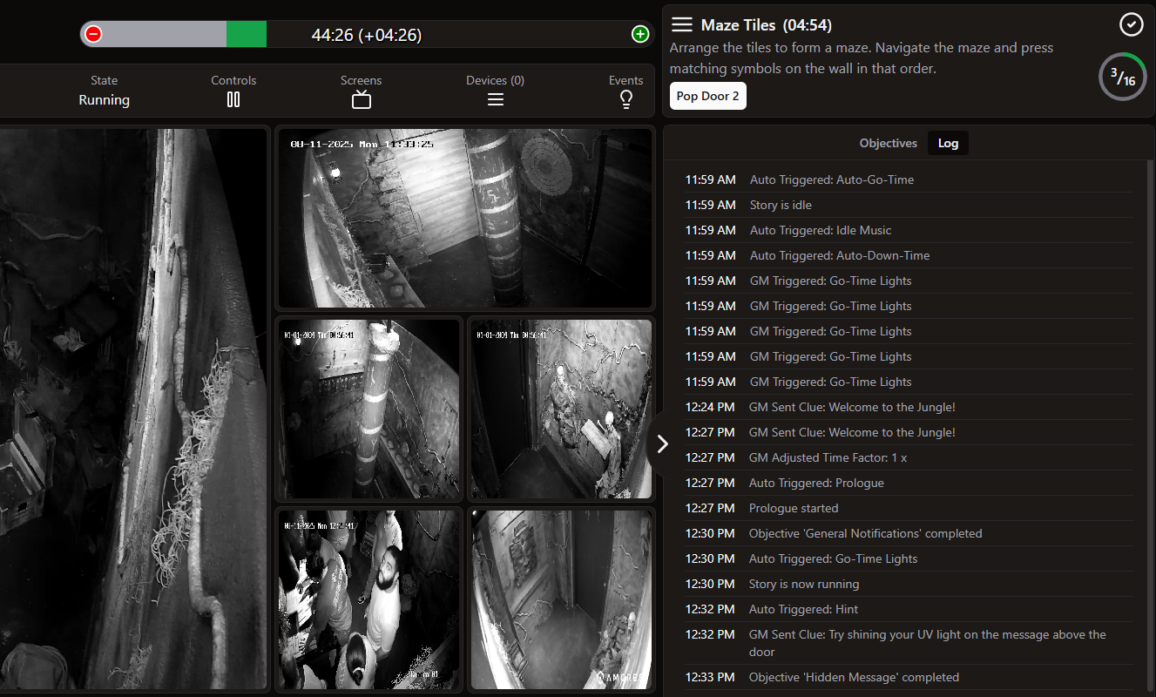The image size is (1156, 697).
Task: Switch to the Objectives tab
Action: (888, 143)
